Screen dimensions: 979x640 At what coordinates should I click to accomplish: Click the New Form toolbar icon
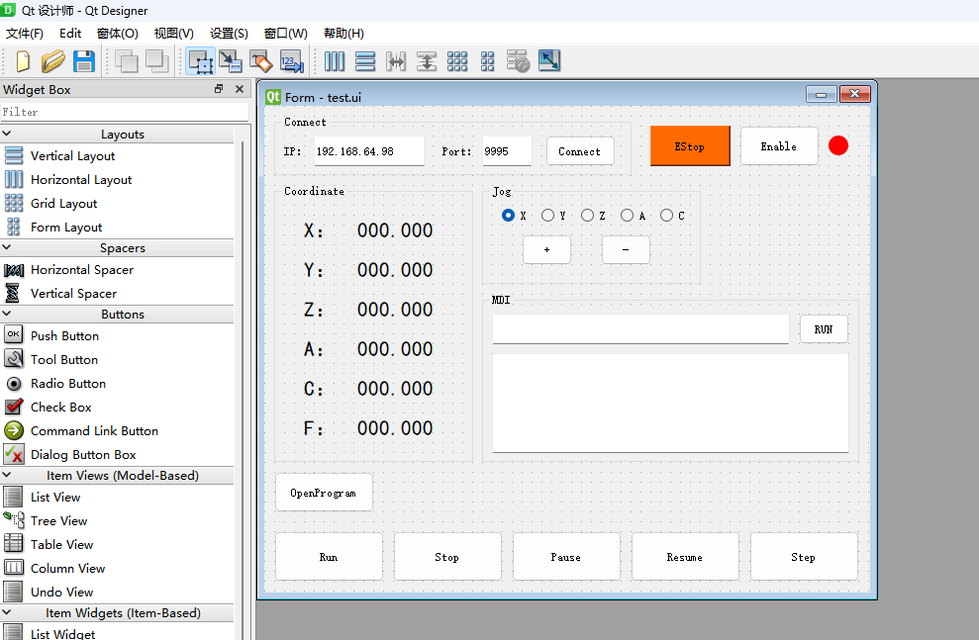[22, 61]
